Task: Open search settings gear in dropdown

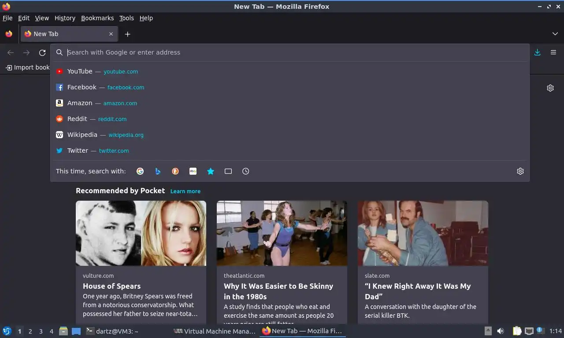Action: click(520, 171)
